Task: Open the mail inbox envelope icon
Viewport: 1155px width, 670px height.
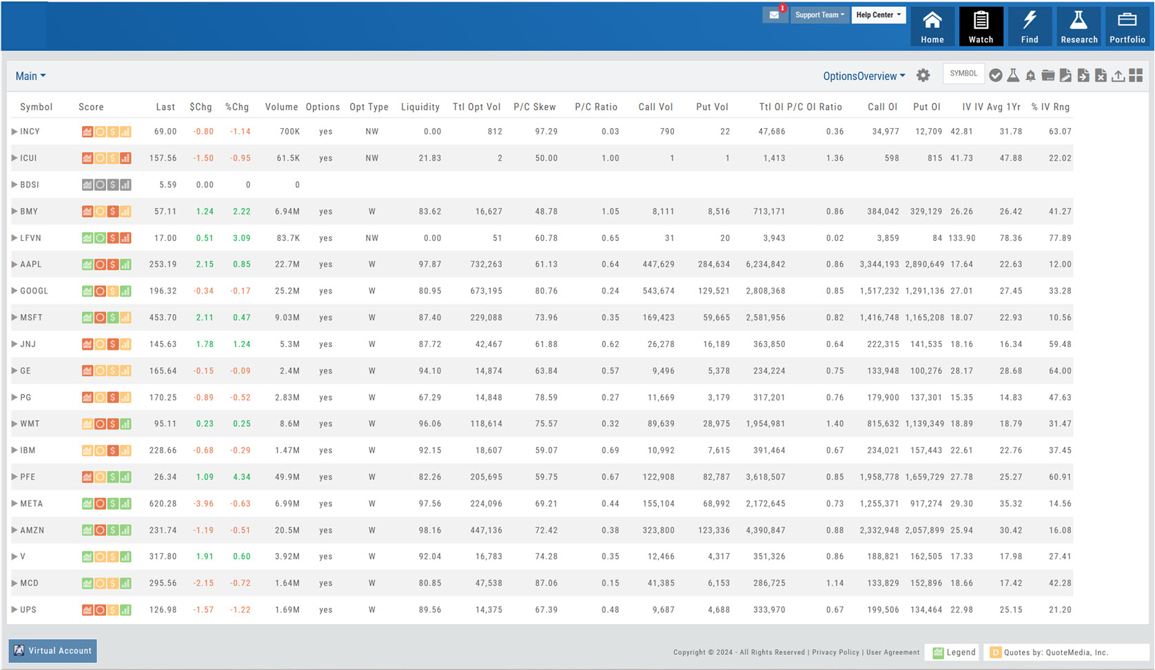Action: pos(775,15)
